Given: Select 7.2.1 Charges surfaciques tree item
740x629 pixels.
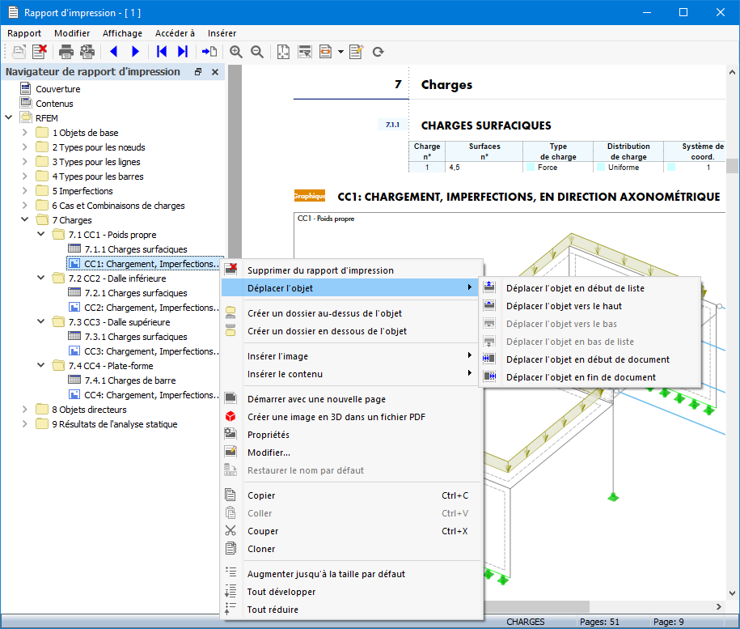Looking at the screenshot, I should pos(135,293).
